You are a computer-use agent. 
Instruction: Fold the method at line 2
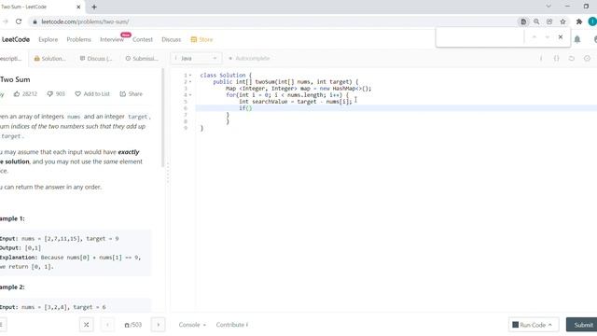[x=190, y=82]
